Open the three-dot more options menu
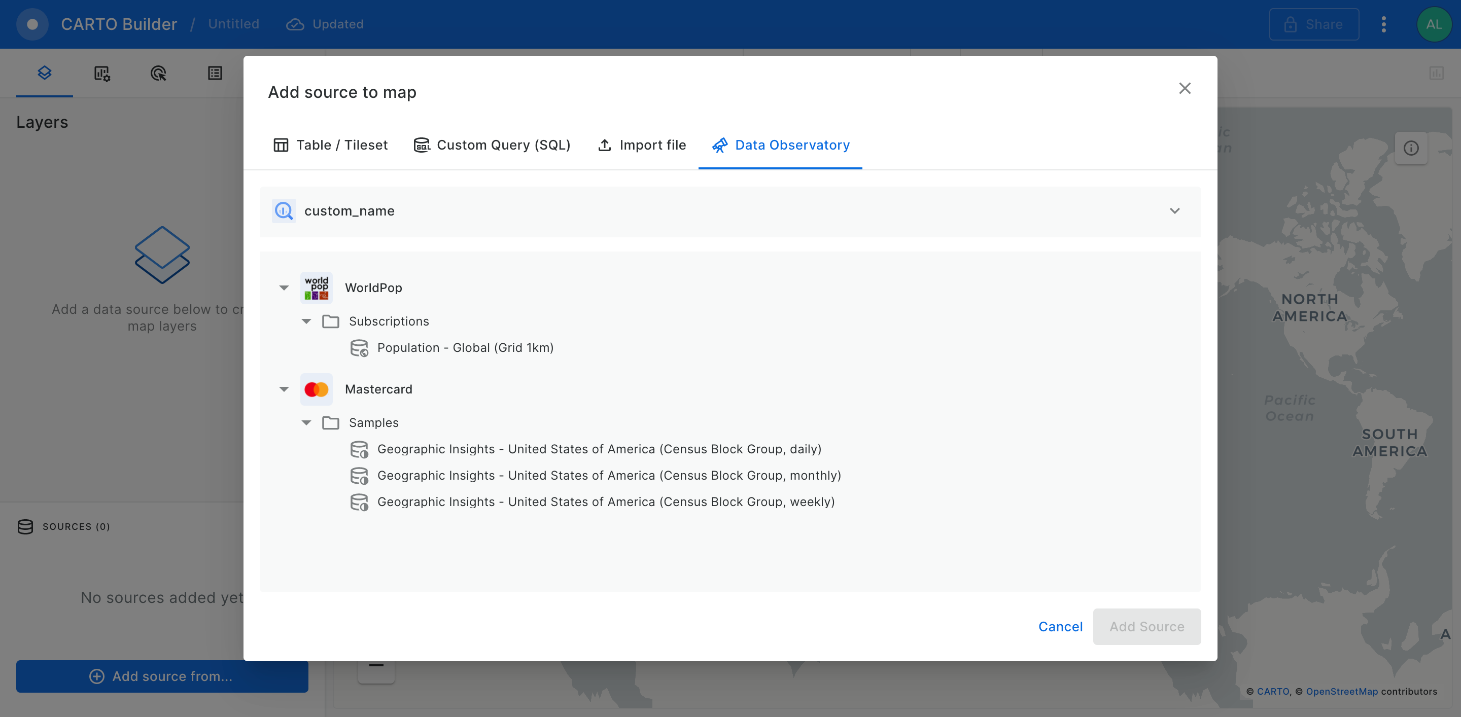Image resolution: width=1461 pixels, height=717 pixels. point(1383,24)
